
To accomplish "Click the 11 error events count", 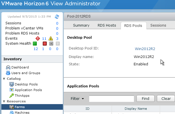I will point(44,39).
